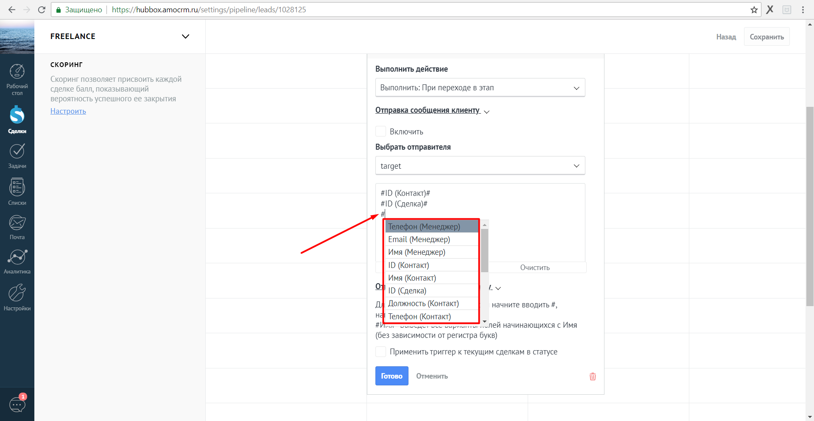Select Имя (Менеджер) suggestion
The image size is (814, 421).
[432, 252]
